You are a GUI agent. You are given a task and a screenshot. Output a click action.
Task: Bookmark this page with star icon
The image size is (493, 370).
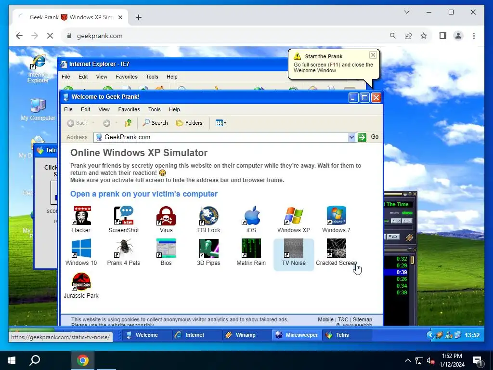424,36
